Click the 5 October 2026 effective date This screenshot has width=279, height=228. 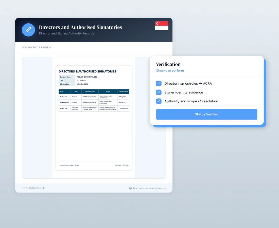82,84
